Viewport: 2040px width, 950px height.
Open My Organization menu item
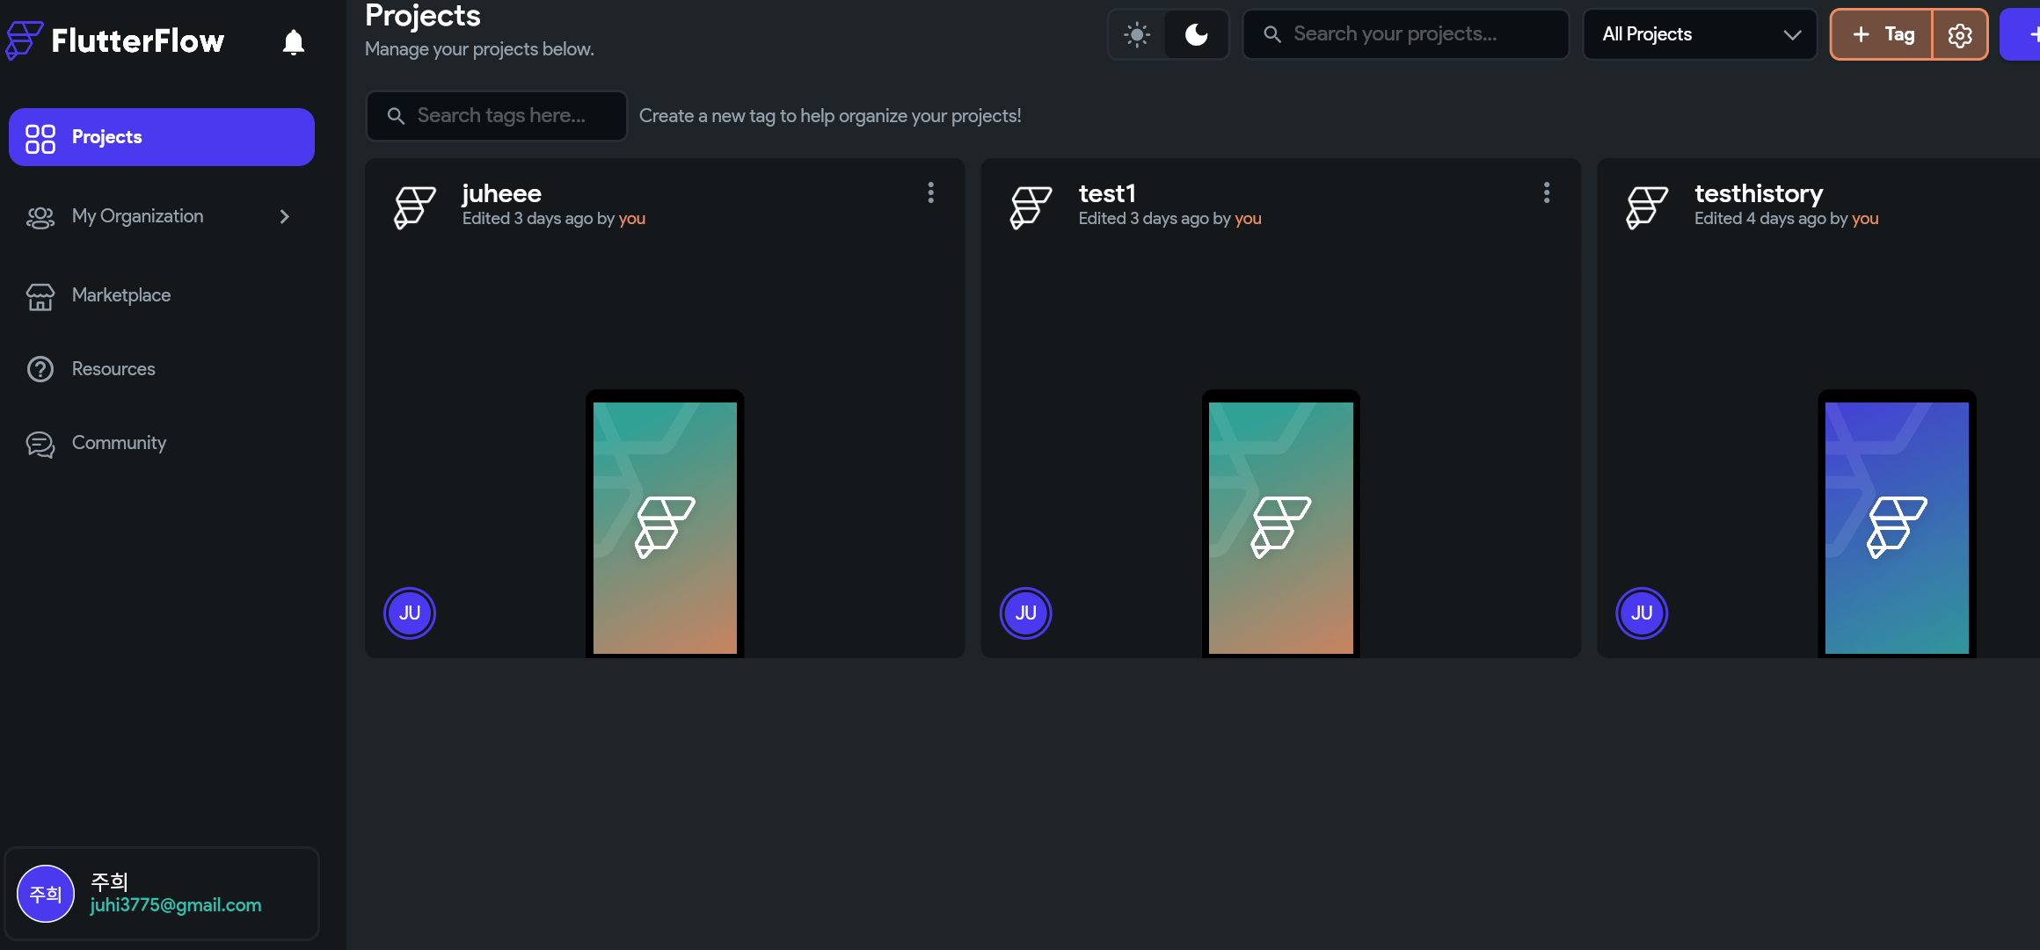pos(162,216)
